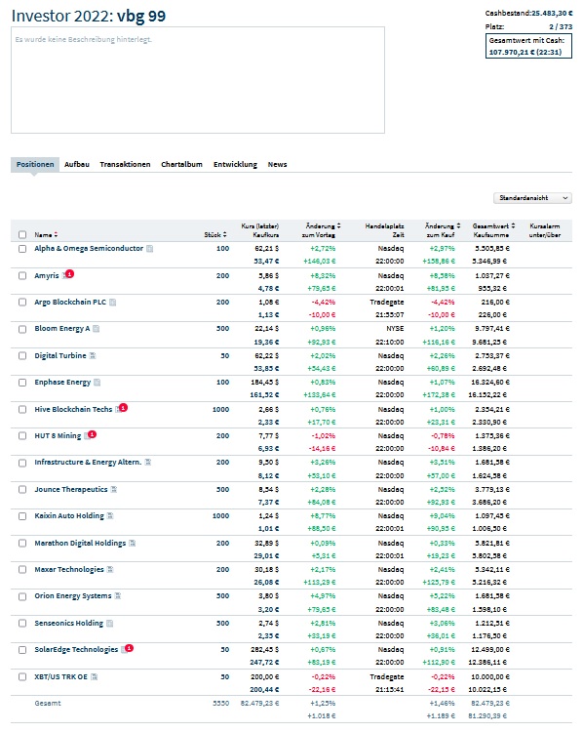Click the Investor 2022: vbg 99 heading

pyautogui.click(x=89, y=16)
